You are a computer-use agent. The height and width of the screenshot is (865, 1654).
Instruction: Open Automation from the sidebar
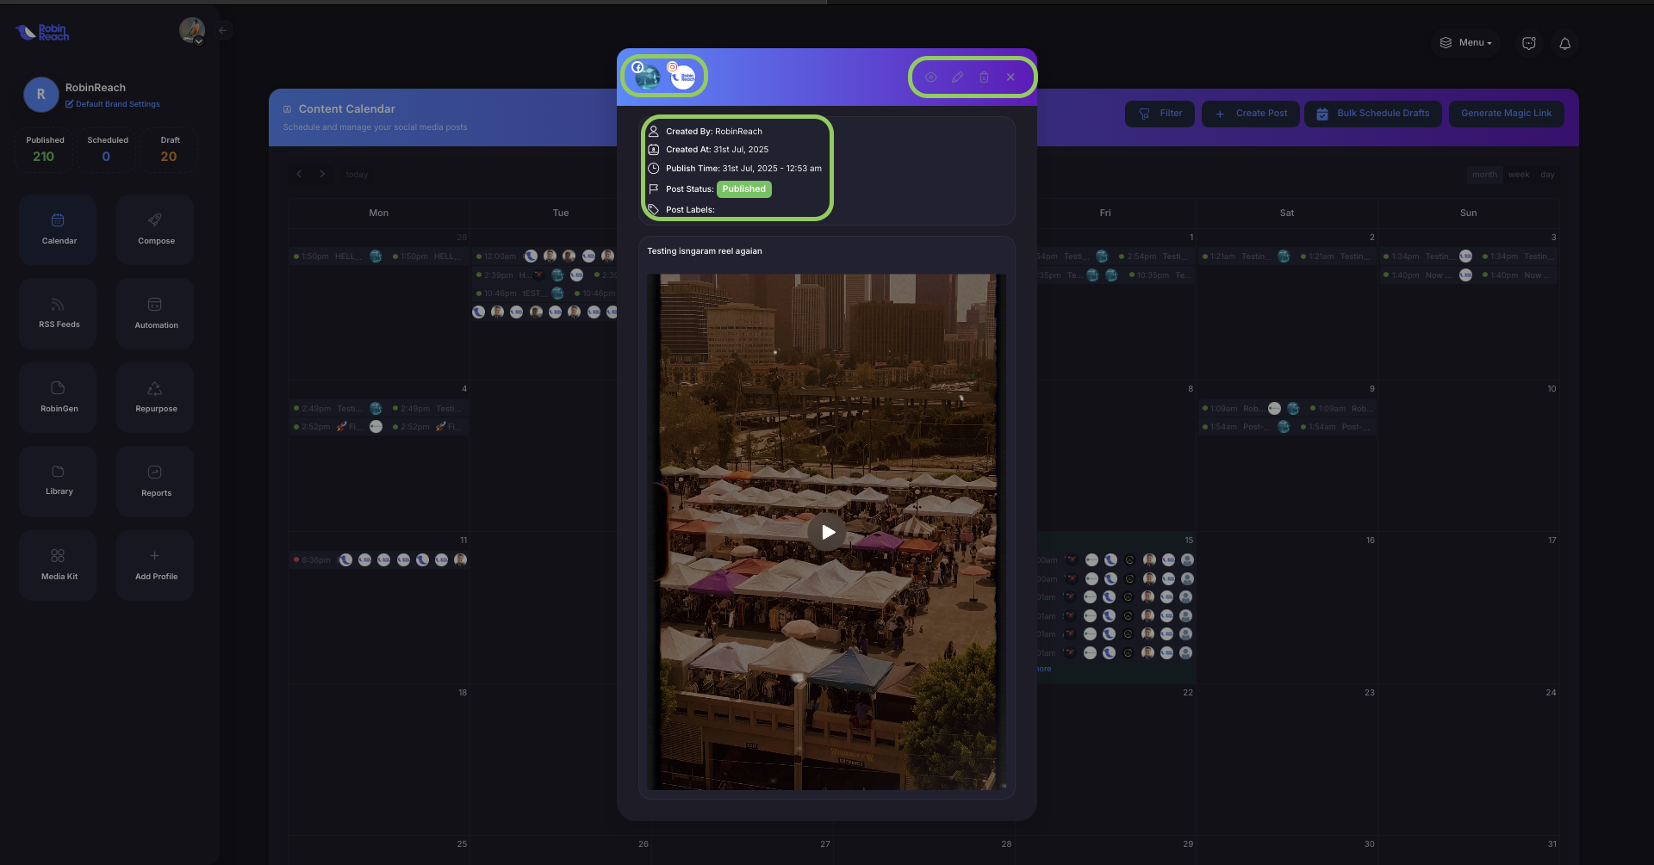(156, 313)
